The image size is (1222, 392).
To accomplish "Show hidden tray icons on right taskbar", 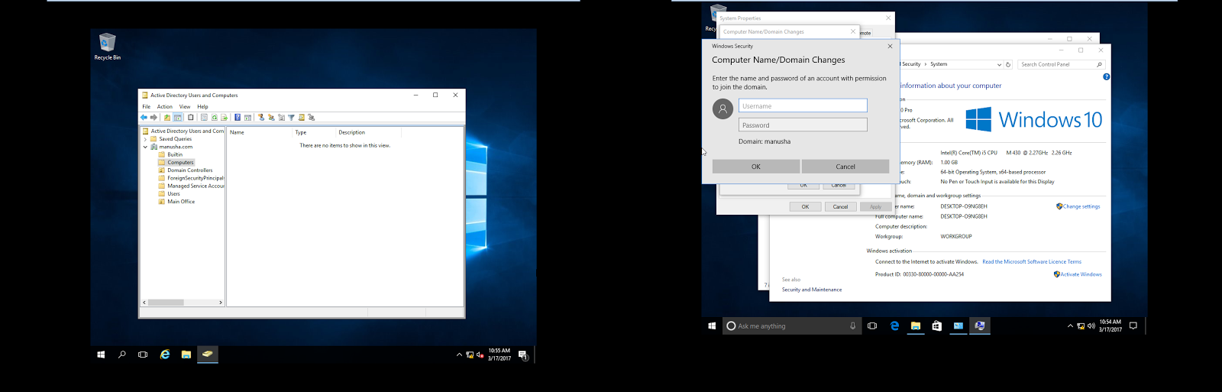I will 1070,326.
